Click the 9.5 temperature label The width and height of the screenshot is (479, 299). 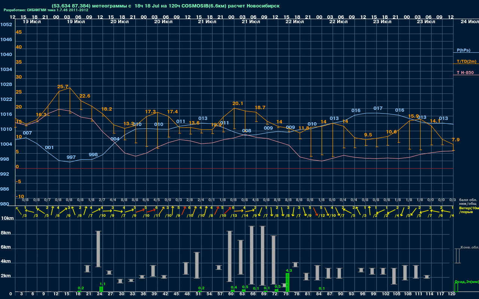click(x=368, y=135)
